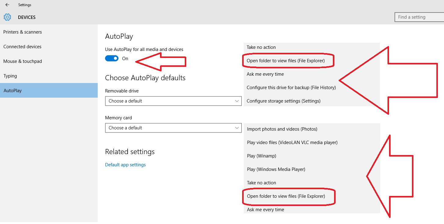This screenshot has height=224, width=444.
Task: Turn off AutoPlay for all media and devices
Action: 112,58
